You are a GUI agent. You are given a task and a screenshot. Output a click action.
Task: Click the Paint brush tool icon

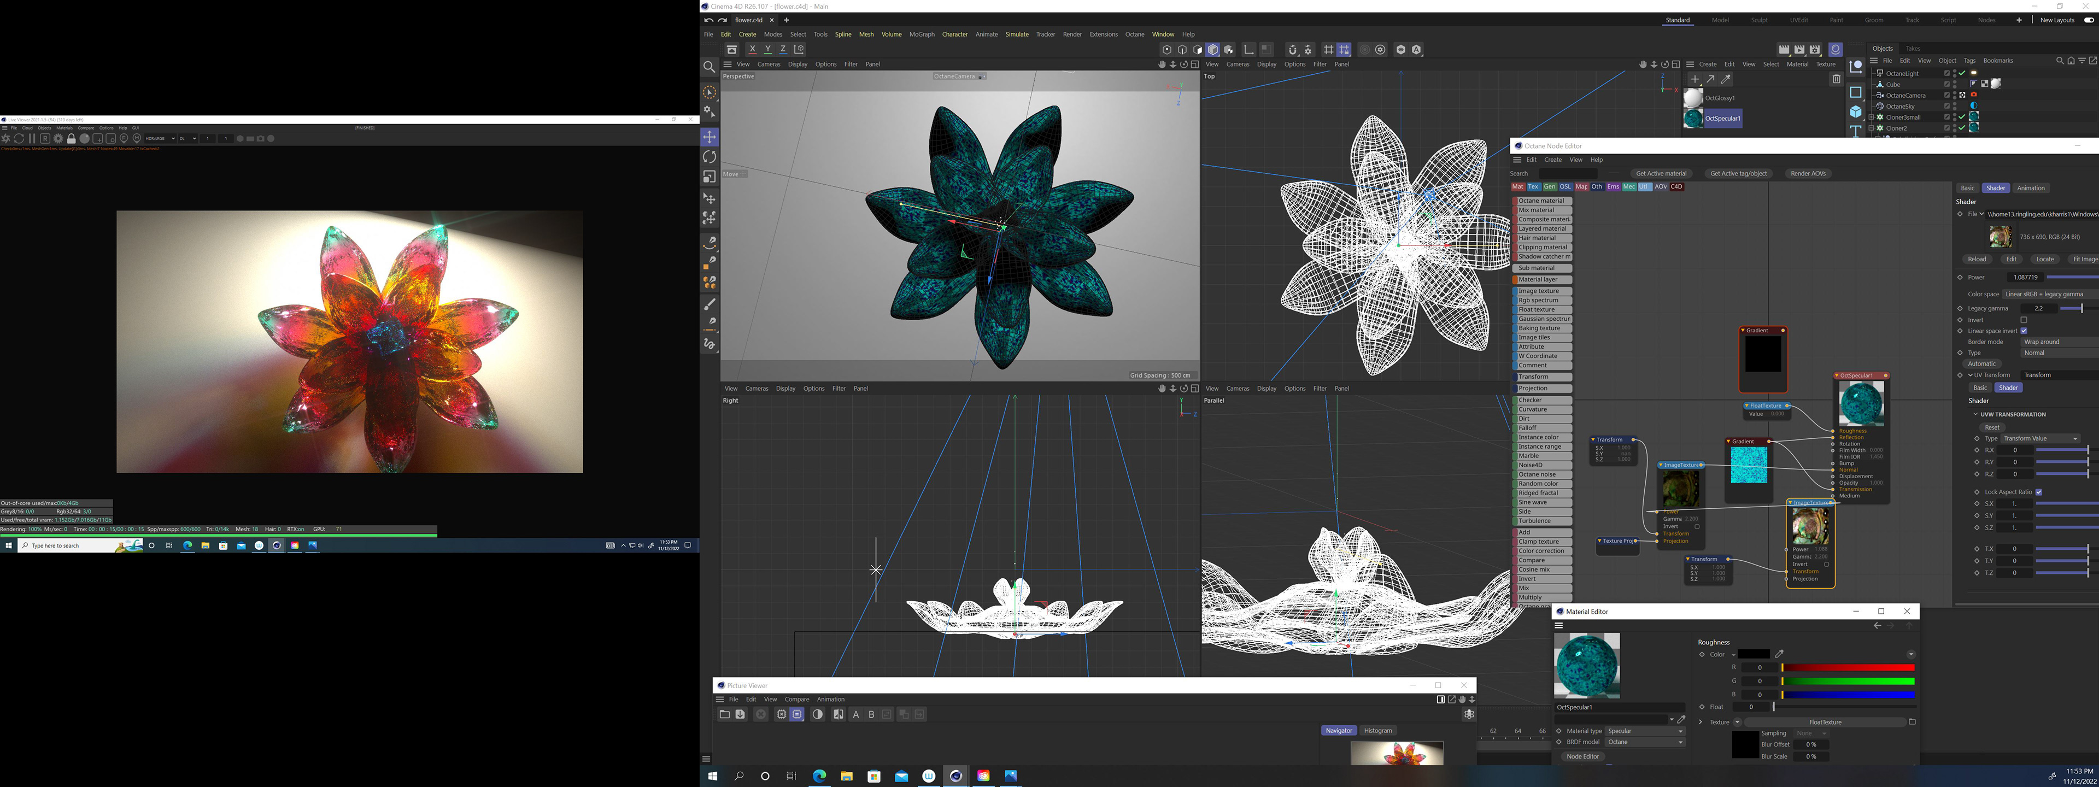pos(710,304)
